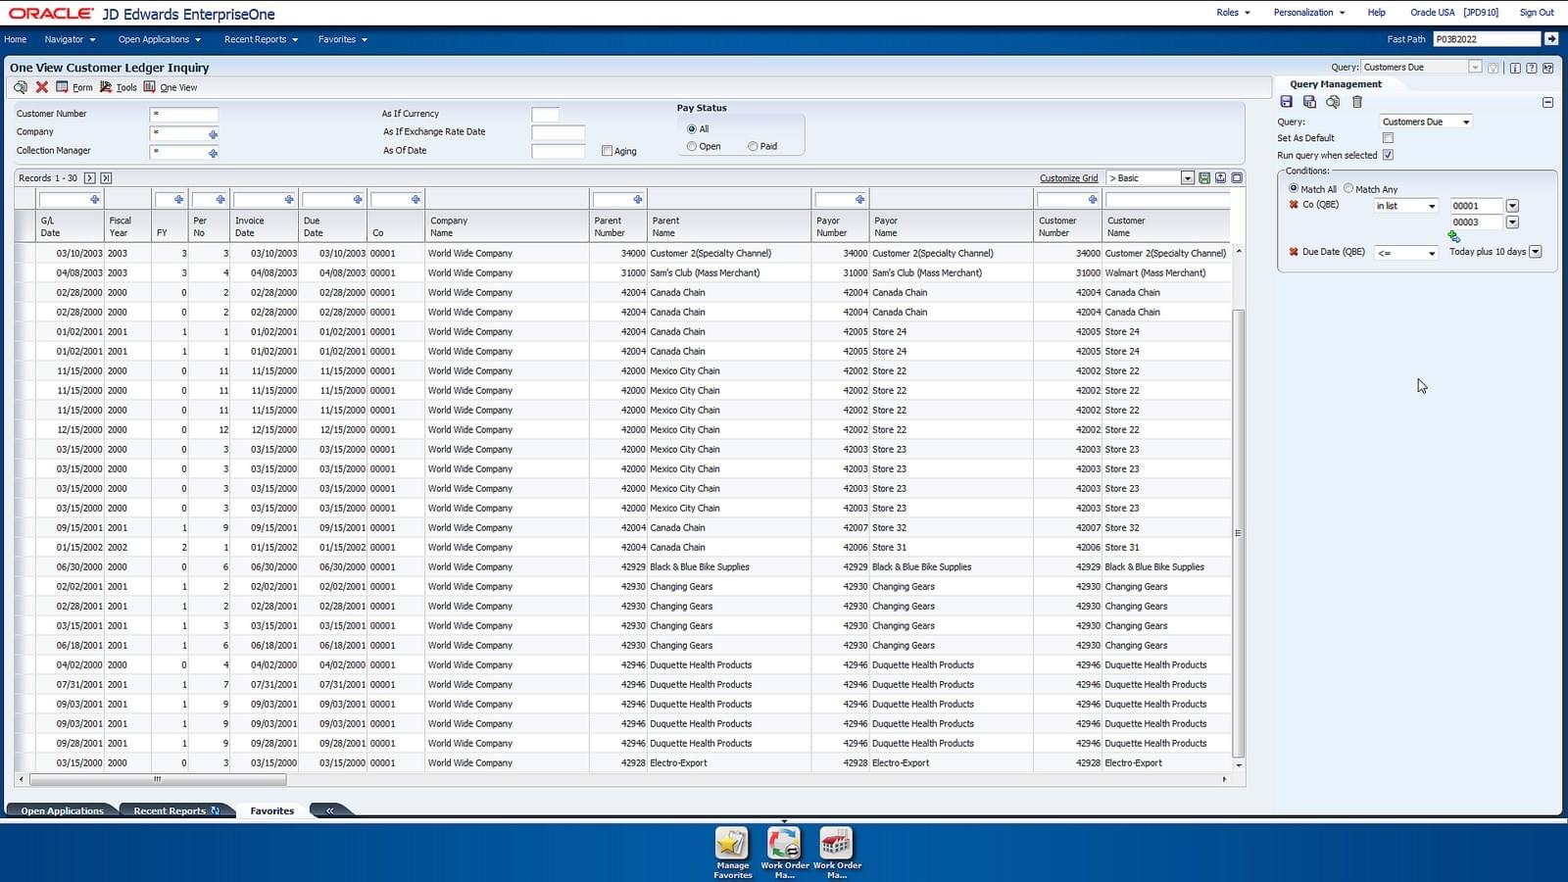
Task: Enable the Set As Default checkbox
Action: [x=1388, y=137]
